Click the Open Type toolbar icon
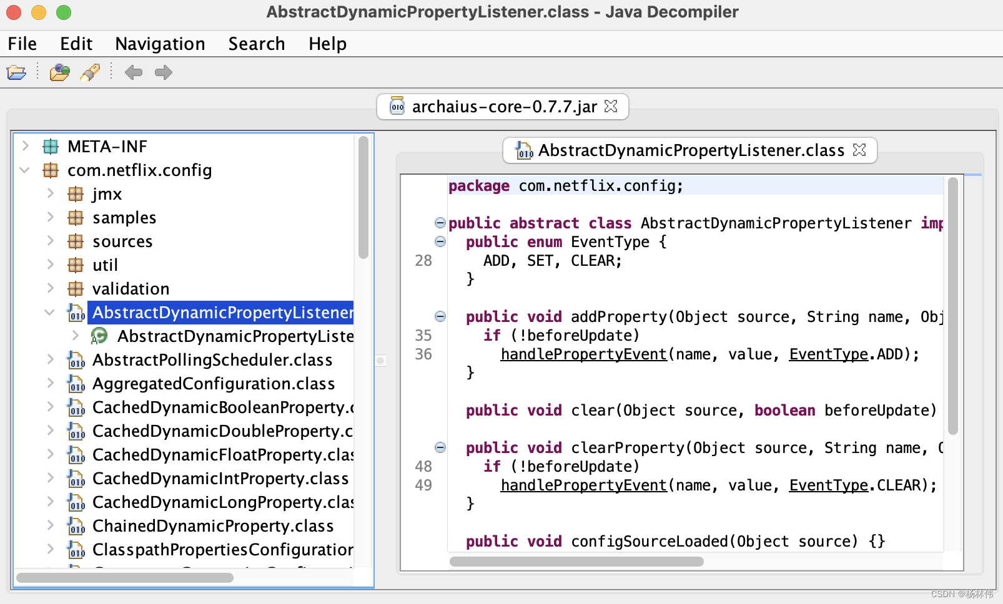1003x604 pixels. (59, 72)
